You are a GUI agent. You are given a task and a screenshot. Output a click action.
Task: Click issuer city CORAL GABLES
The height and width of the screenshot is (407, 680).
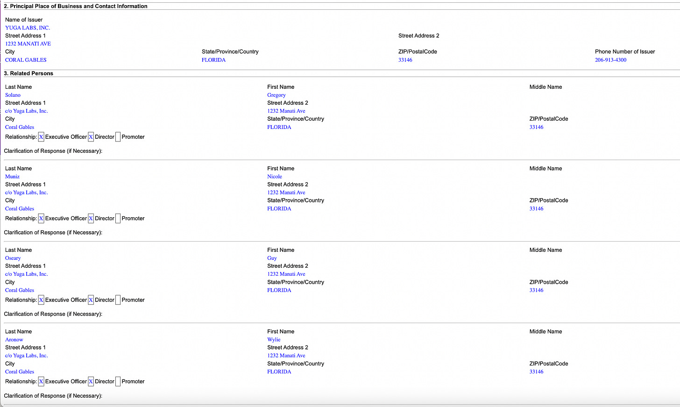[26, 60]
